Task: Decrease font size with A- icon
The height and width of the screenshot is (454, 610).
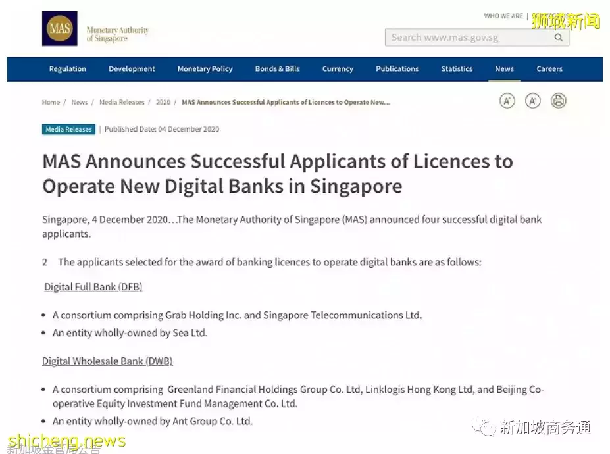Action: click(507, 101)
